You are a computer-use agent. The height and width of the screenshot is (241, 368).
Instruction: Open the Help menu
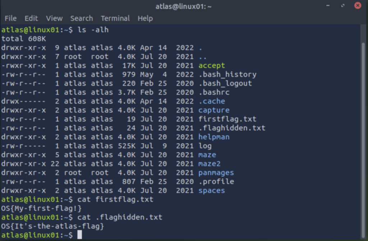(x=145, y=18)
